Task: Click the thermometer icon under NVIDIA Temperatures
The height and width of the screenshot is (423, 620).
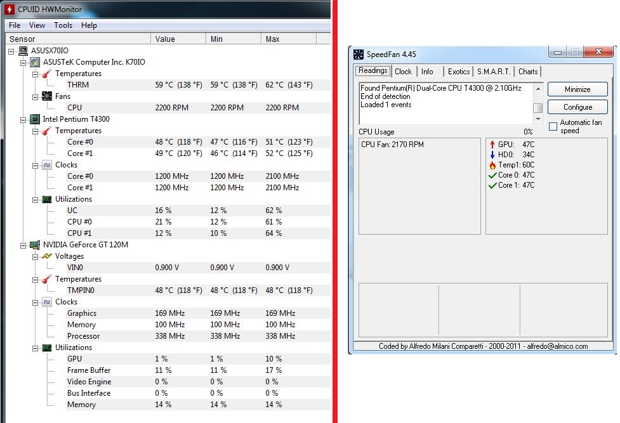Action: [x=47, y=279]
